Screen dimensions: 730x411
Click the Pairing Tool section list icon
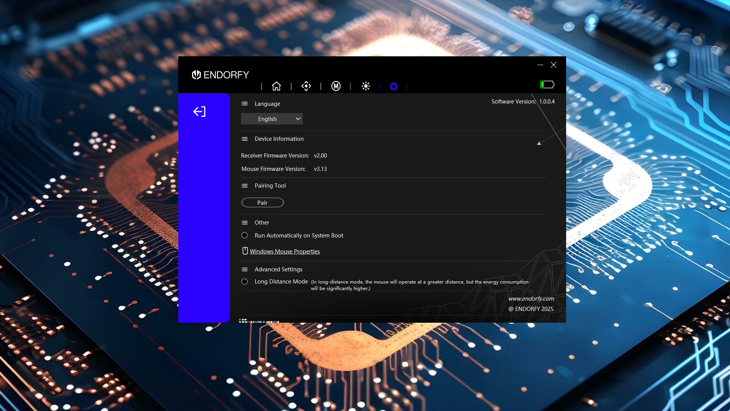pyautogui.click(x=244, y=186)
